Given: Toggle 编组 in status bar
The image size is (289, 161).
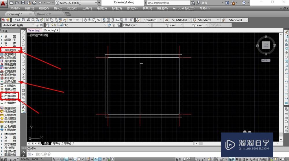Looking at the screenshot, I should 231,159.
